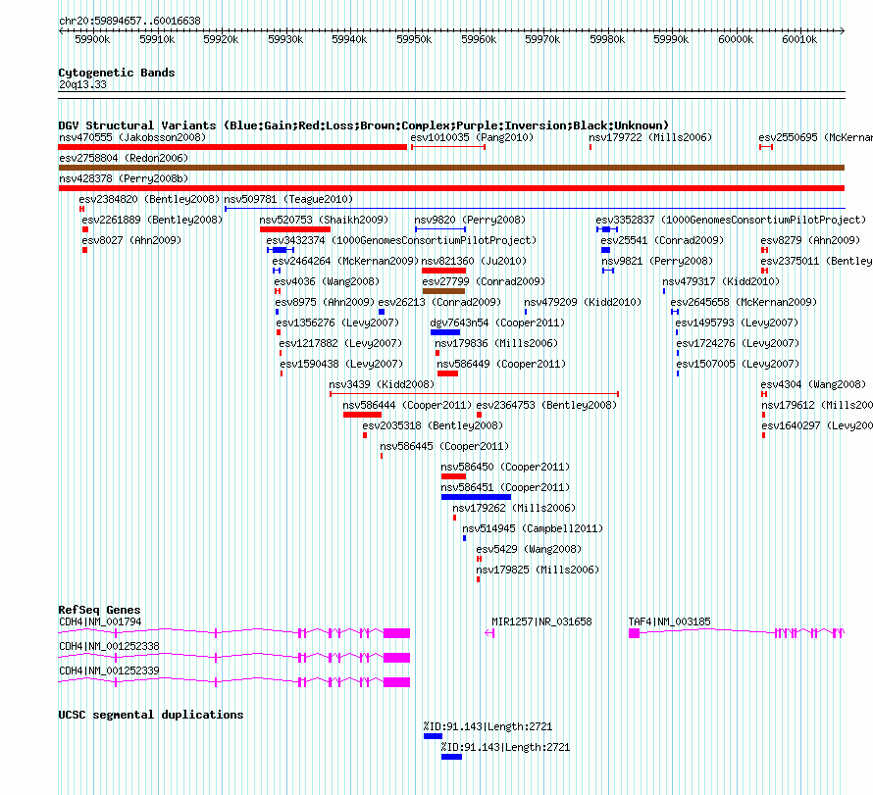The image size is (873, 795).
Task: Select the esv1724276 (Levy2007) label
Action: pyautogui.click(x=738, y=343)
